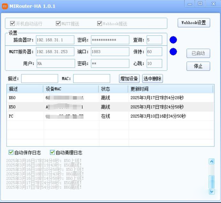Click the 停止 button

198,66
